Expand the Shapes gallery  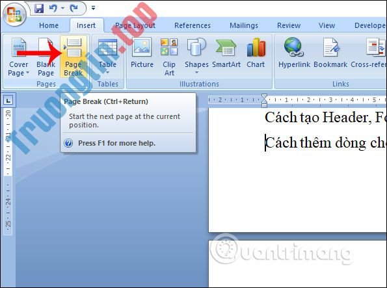196,57
